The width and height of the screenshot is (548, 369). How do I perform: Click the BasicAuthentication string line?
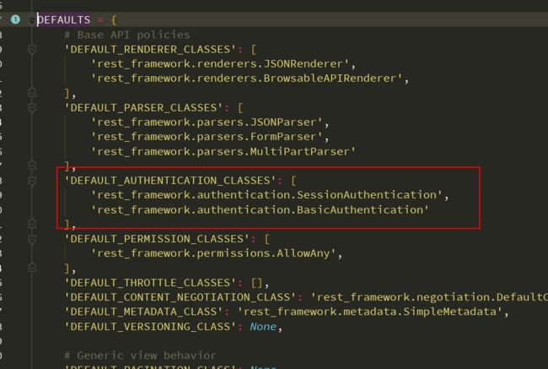point(260,210)
